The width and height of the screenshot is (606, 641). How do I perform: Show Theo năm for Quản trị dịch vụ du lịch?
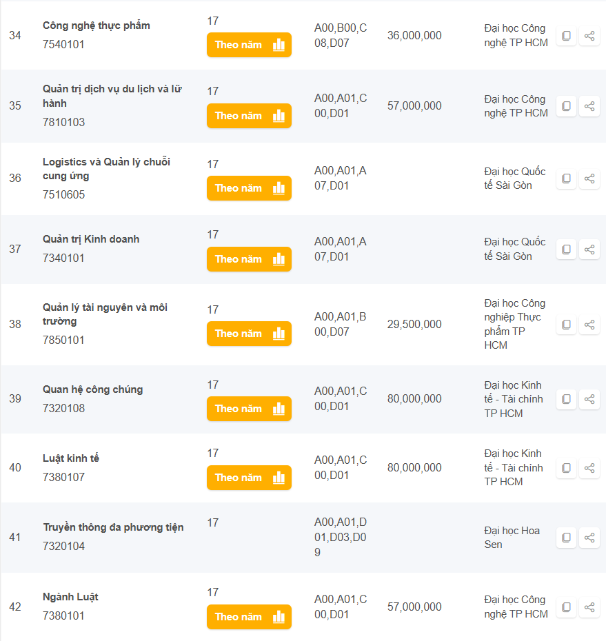(x=249, y=116)
